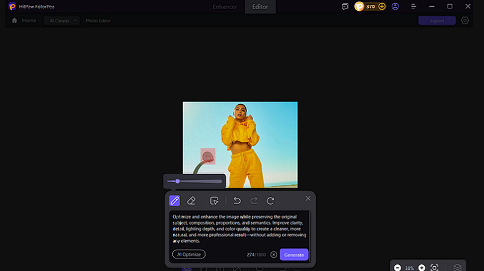Redo the brush stroke
This screenshot has width=484, height=271.
click(x=254, y=201)
